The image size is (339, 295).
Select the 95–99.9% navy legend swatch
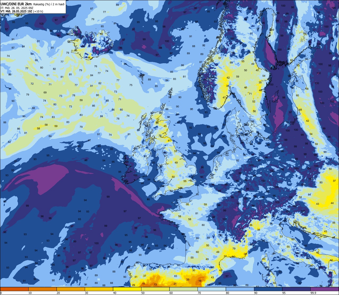tap(296, 289)
